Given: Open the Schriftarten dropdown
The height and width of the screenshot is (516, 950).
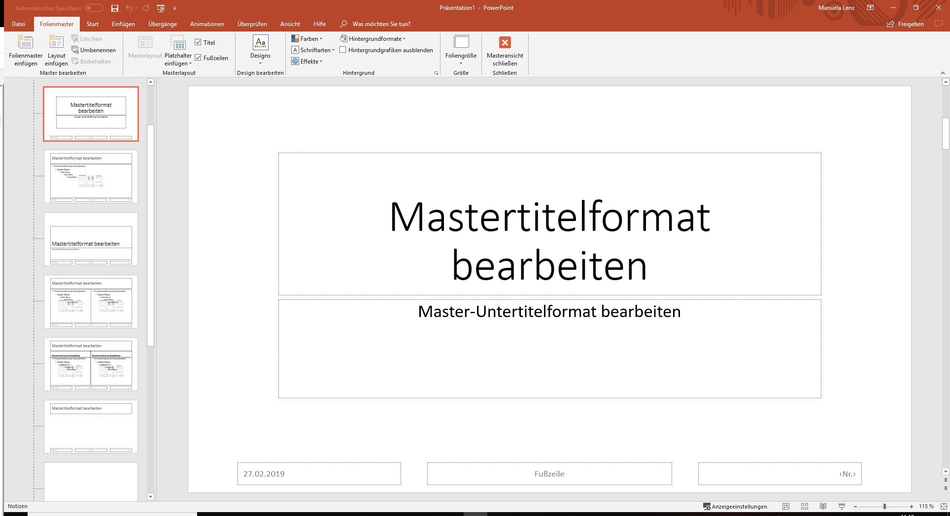Looking at the screenshot, I should coord(313,50).
